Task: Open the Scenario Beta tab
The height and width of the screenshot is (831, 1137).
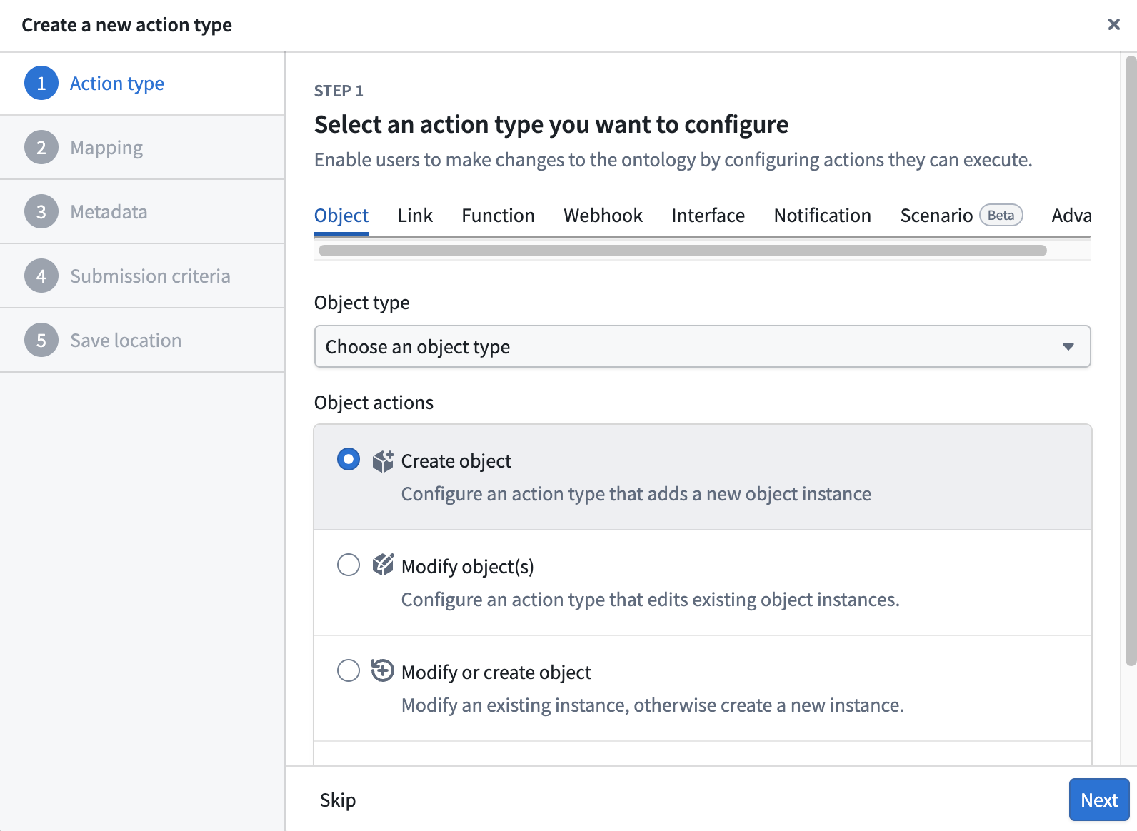Action: coord(961,216)
